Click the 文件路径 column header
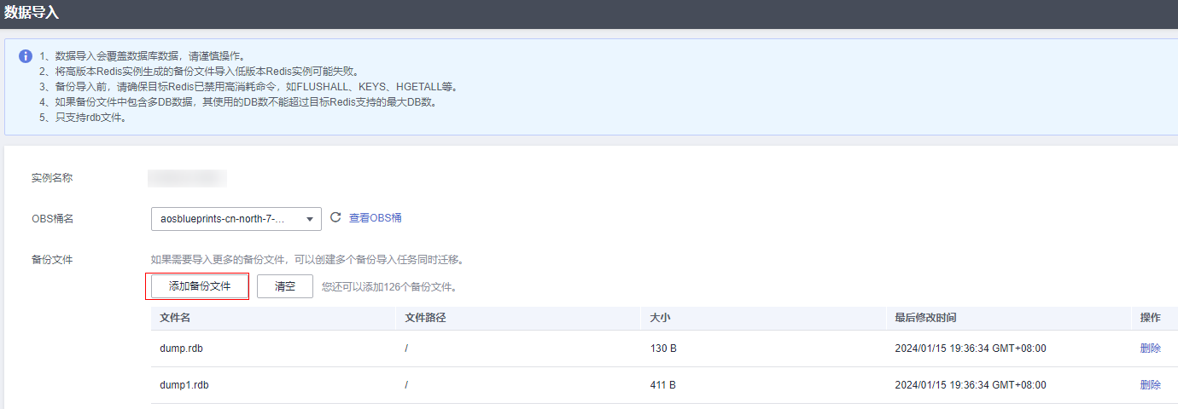Image resolution: width=1178 pixels, height=409 pixels. coord(425,318)
